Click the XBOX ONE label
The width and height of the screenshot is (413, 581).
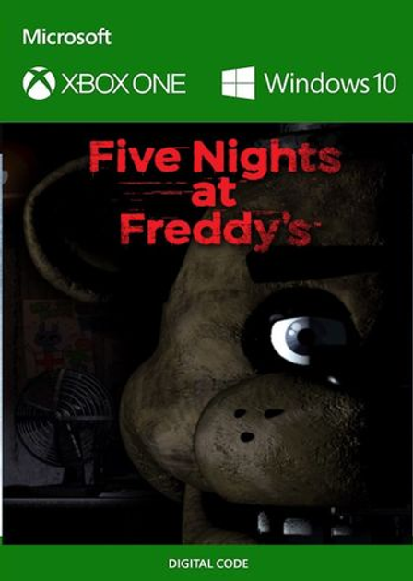tap(124, 83)
